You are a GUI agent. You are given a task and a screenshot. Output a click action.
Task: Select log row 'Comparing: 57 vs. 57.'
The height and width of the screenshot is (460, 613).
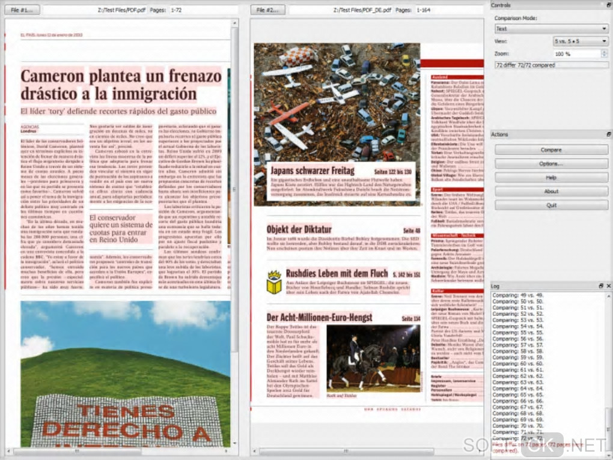coord(517,345)
